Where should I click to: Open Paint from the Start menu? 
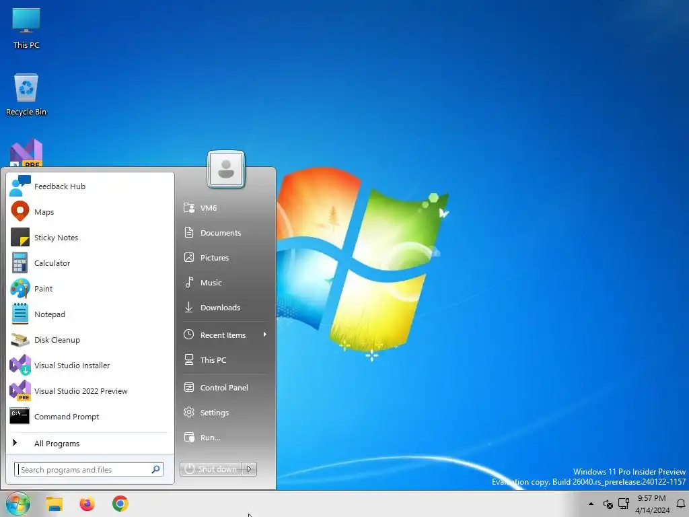tap(89, 288)
